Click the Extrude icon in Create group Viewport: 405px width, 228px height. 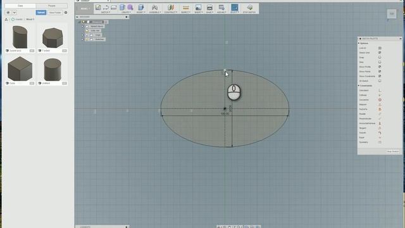[x=122, y=8]
